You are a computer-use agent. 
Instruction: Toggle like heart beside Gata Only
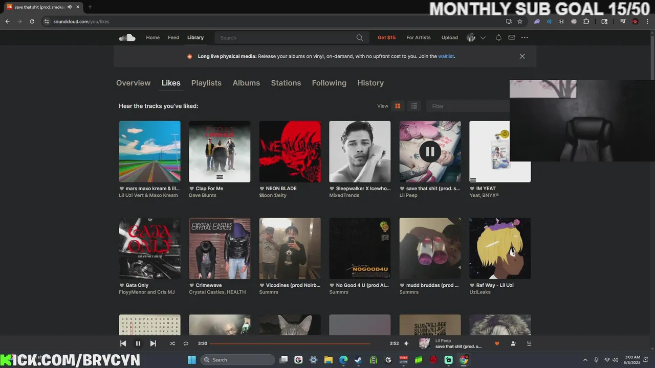122,286
